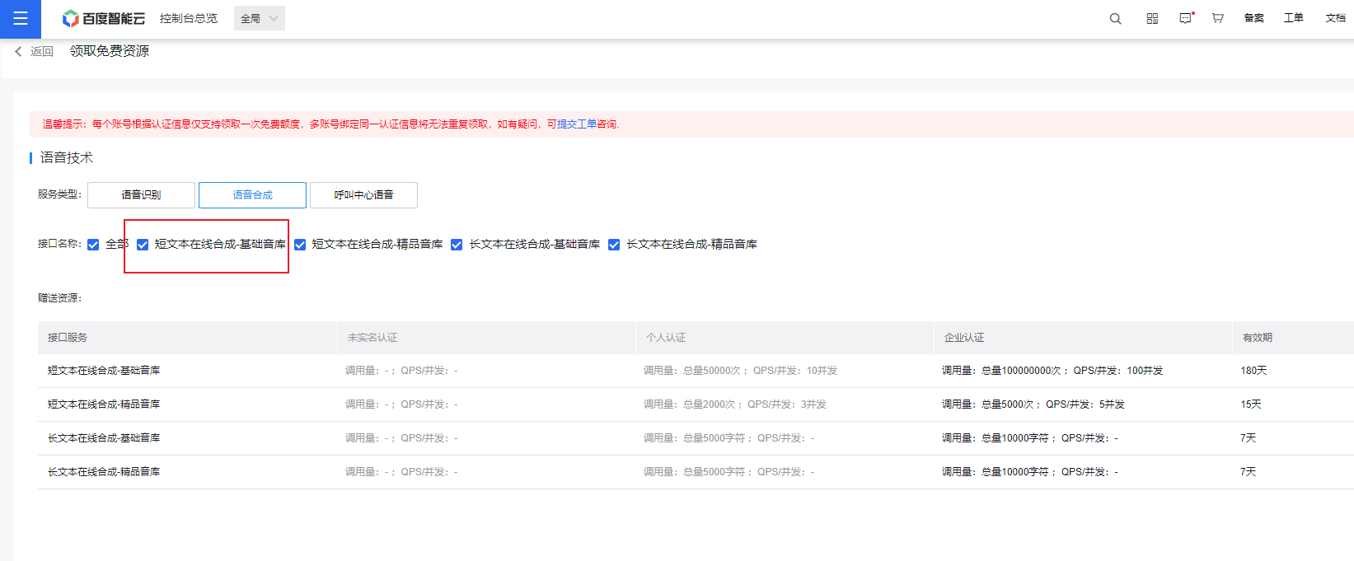Viewport: 1354px width, 561px height.
Task: Switch to 语音识别 service type
Action: pyautogui.click(x=141, y=195)
